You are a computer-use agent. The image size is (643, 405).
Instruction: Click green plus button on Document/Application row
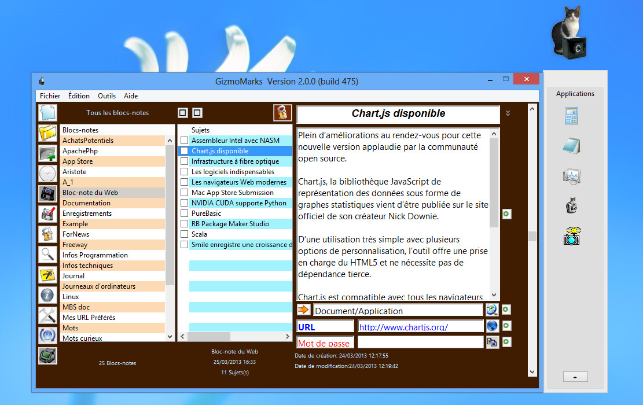[506, 310]
